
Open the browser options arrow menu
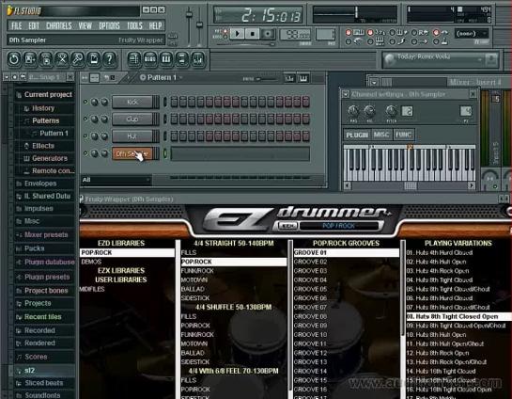7,77
